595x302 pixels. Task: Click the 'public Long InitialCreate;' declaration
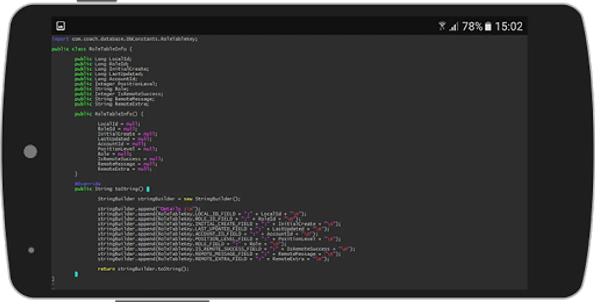pos(112,69)
